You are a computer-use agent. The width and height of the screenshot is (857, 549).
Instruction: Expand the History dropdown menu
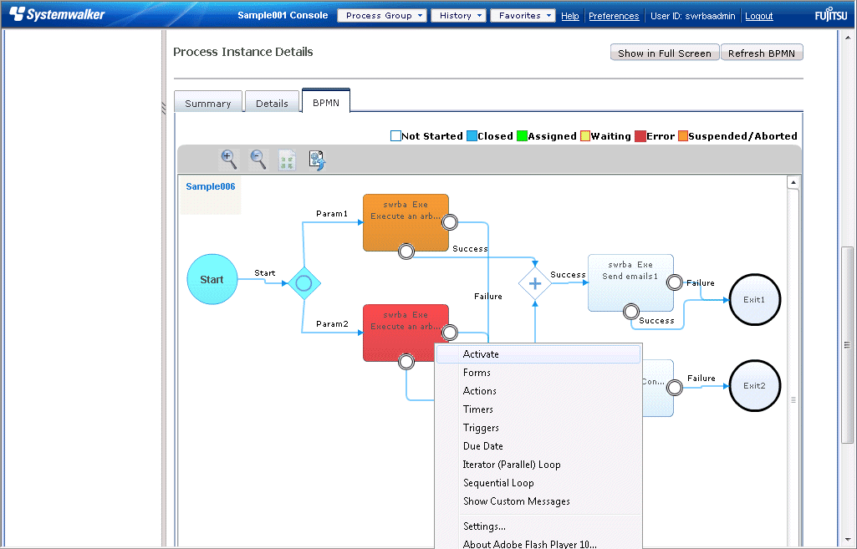(458, 16)
